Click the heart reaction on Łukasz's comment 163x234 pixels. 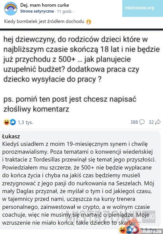135,230
